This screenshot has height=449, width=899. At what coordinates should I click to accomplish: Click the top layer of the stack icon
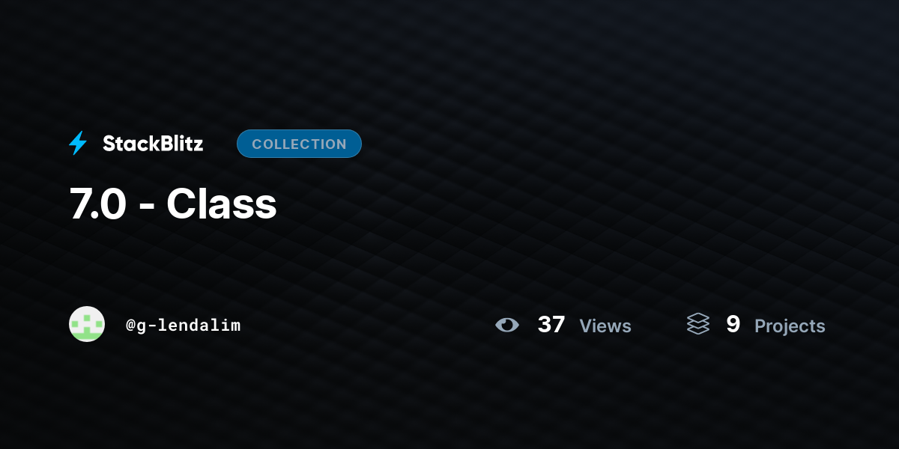point(698,318)
